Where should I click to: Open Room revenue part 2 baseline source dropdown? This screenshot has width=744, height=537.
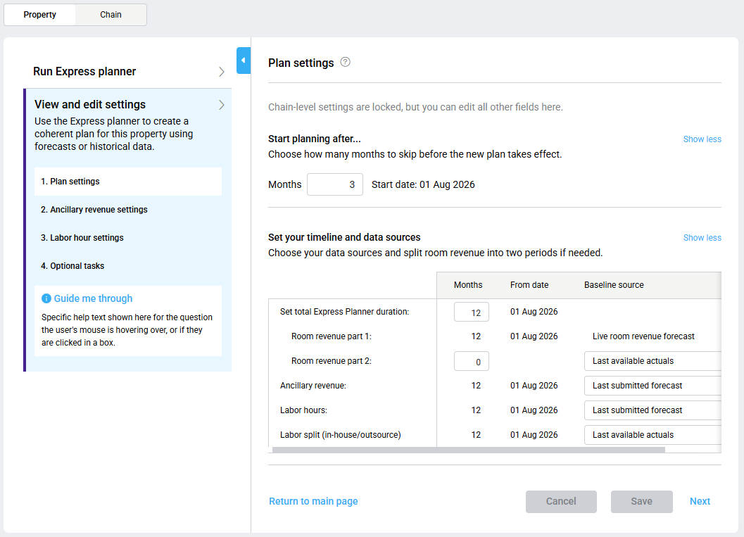(x=652, y=361)
